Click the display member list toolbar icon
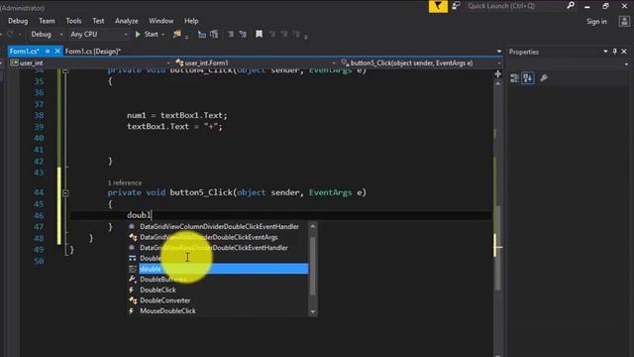The height and width of the screenshot is (357, 634). click(201, 35)
